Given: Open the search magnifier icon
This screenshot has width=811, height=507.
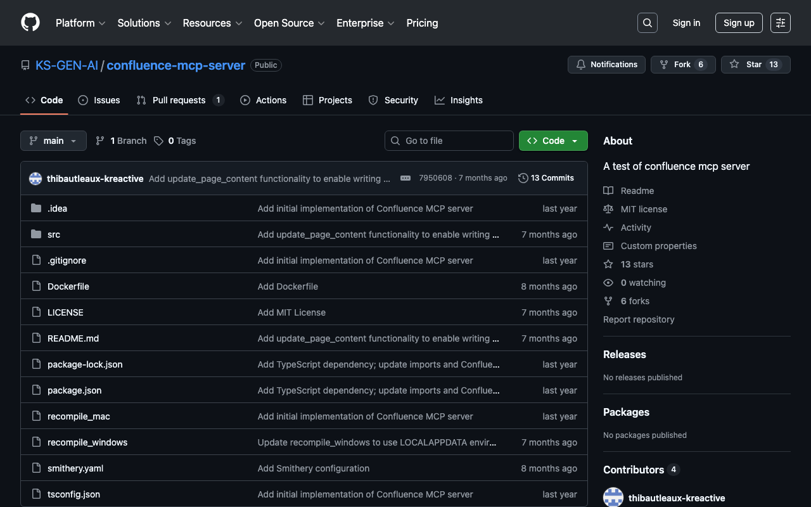Looking at the screenshot, I should [647, 23].
